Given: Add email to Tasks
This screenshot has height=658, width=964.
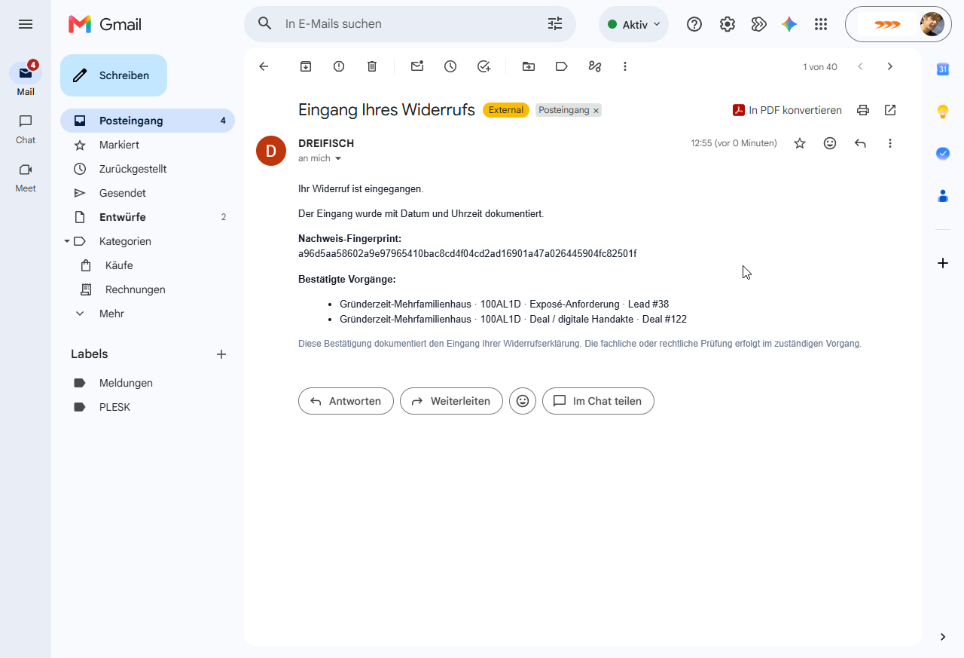Looking at the screenshot, I should point(484,66).
